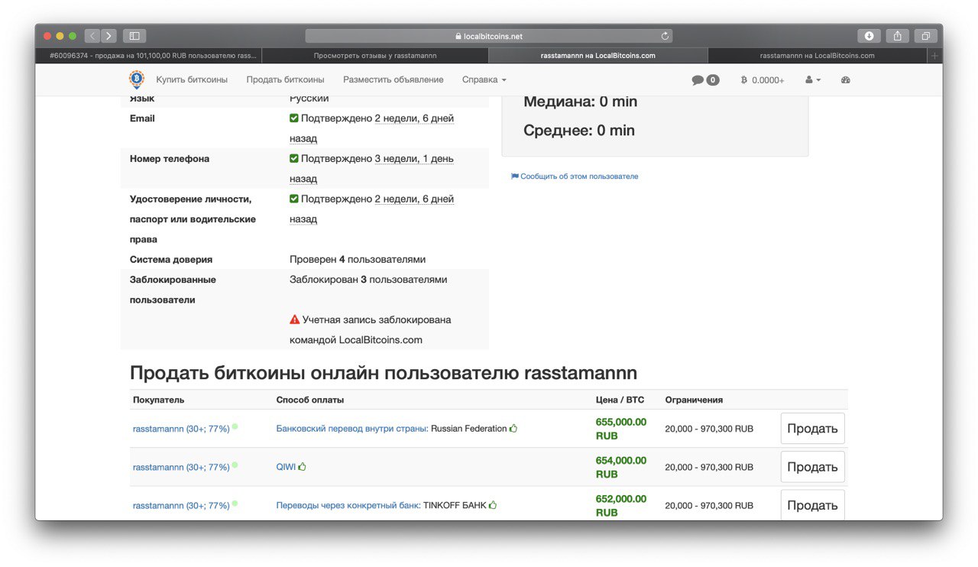Open the dashboard gauge icon in navbar
This screenshot has height=567, width=978.
point(845,80)
